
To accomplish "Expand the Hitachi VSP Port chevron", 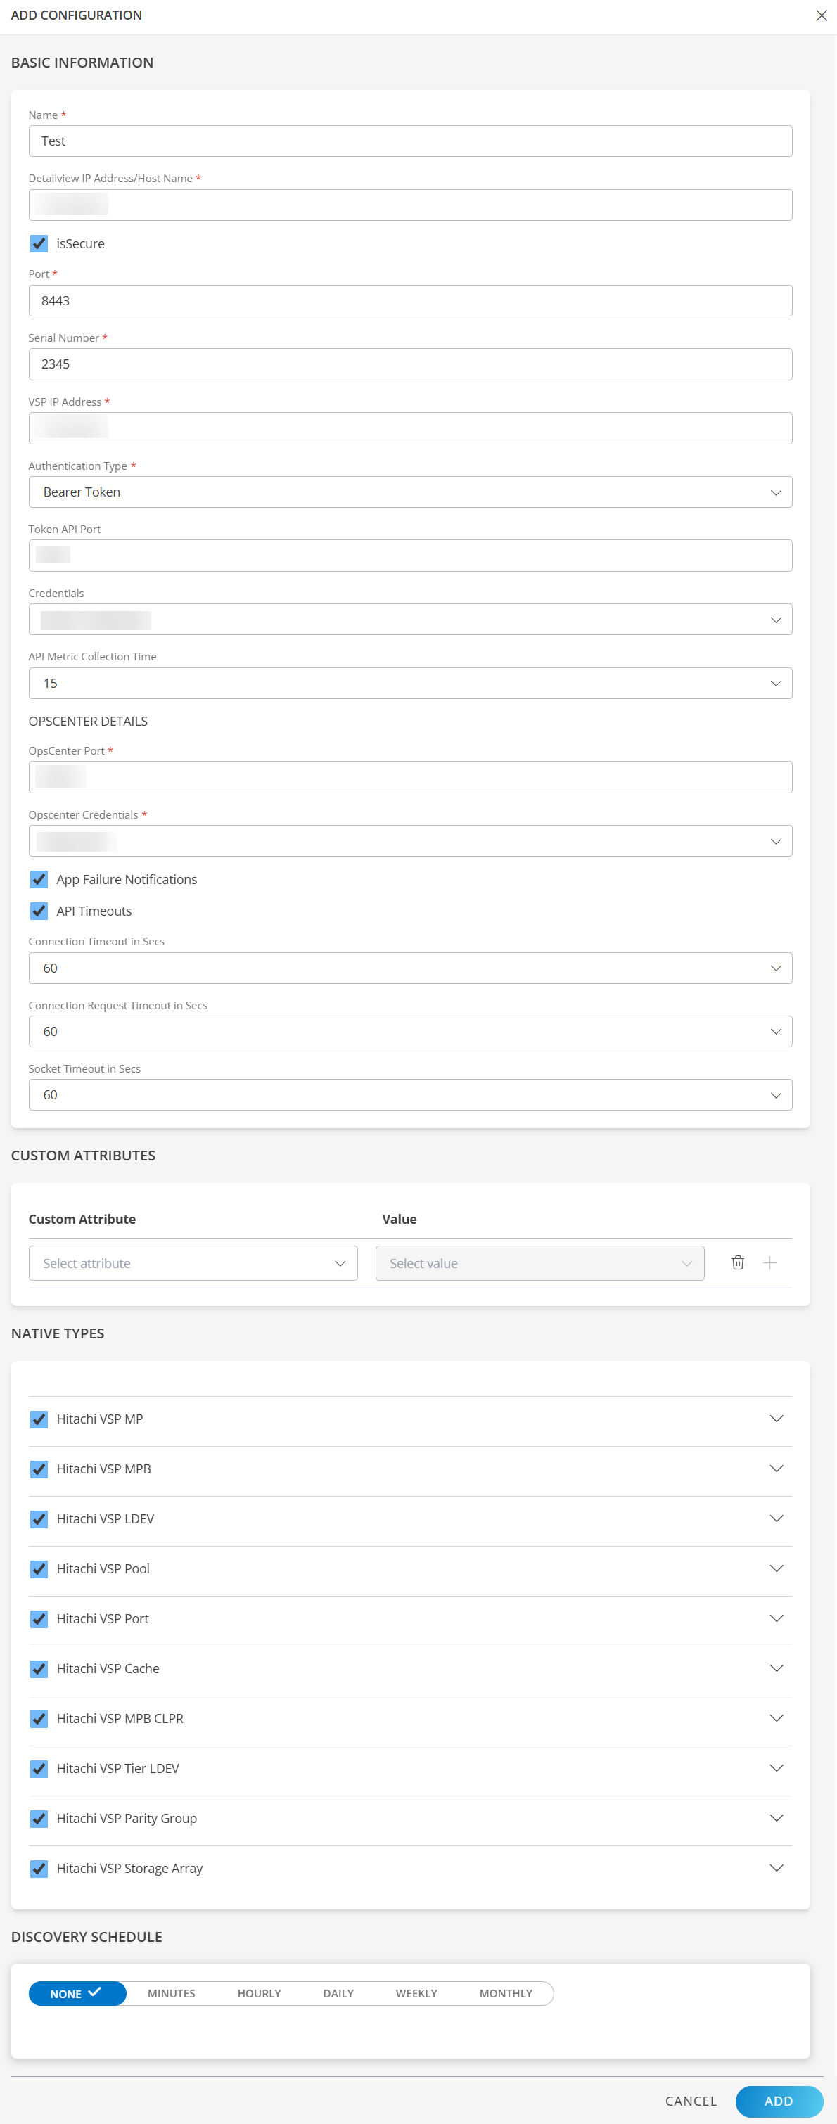I will point(775,1618).
